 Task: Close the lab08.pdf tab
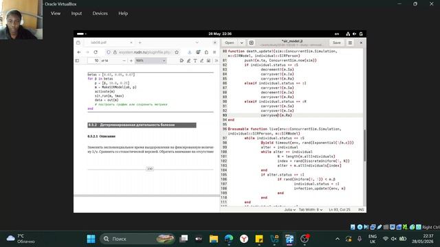tap(131, 43)
